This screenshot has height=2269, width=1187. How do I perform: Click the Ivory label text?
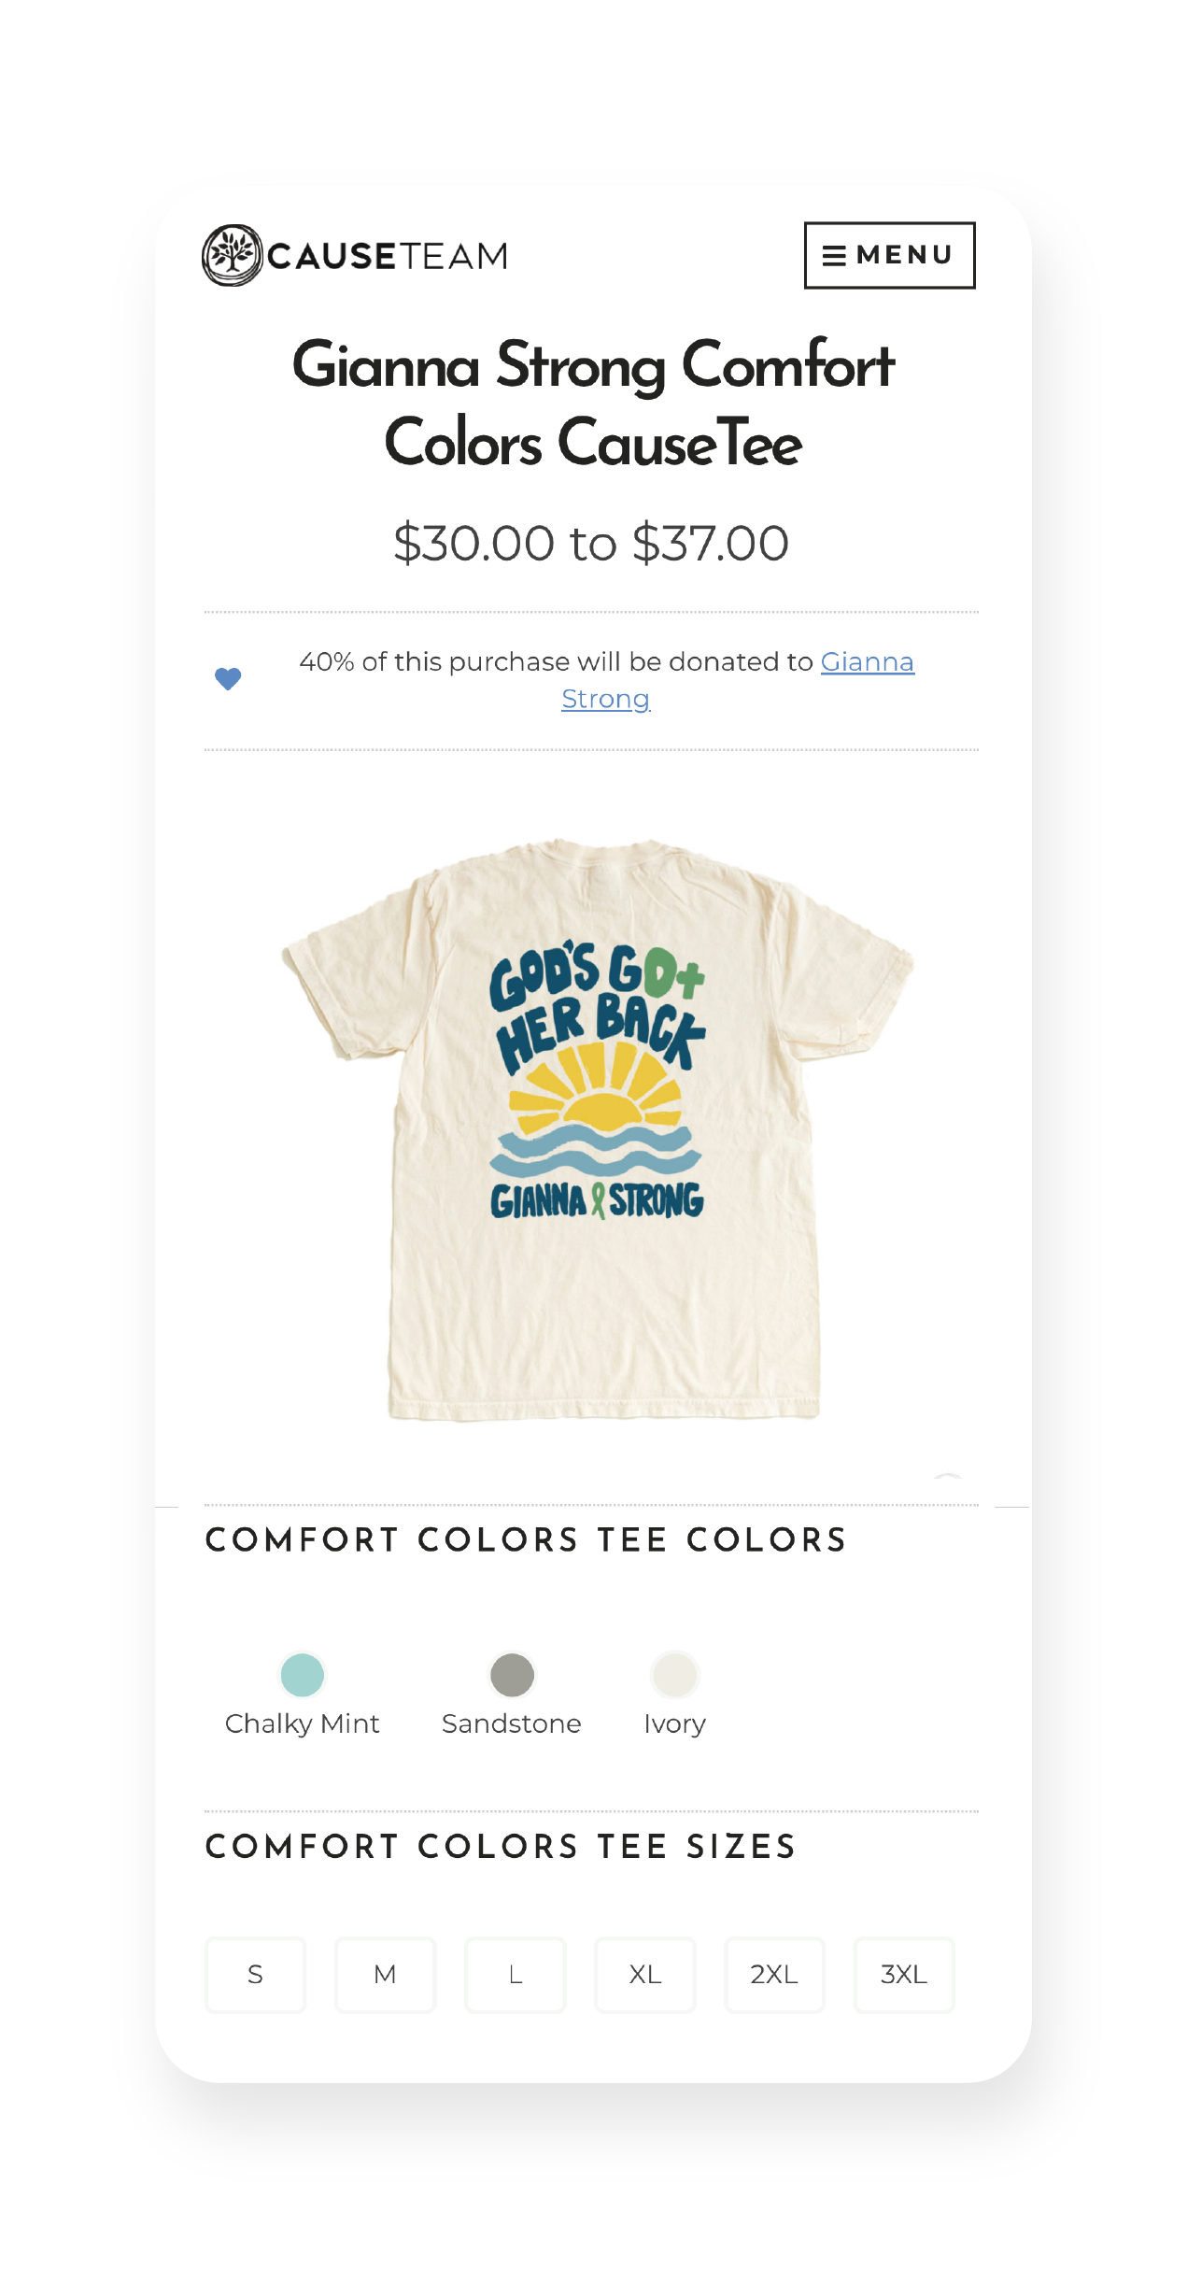tap(674, 1723)
